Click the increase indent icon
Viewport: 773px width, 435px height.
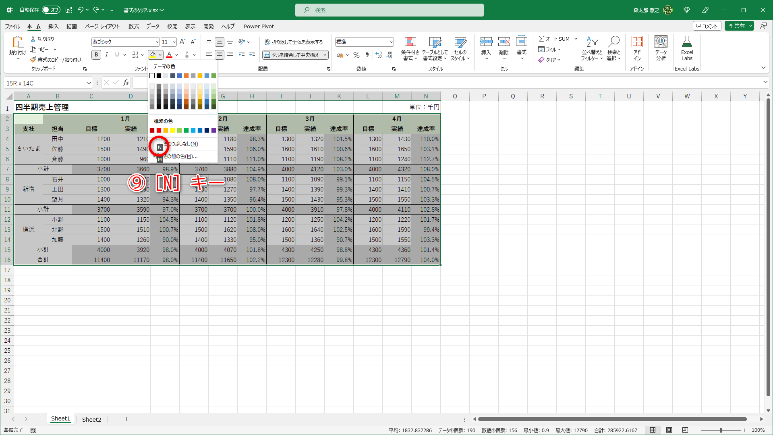[x=252, y=55]
